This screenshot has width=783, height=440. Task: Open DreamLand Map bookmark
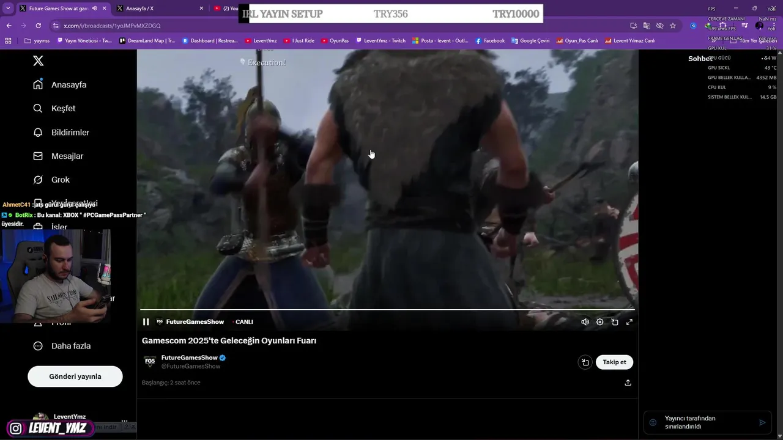(147, 41)
